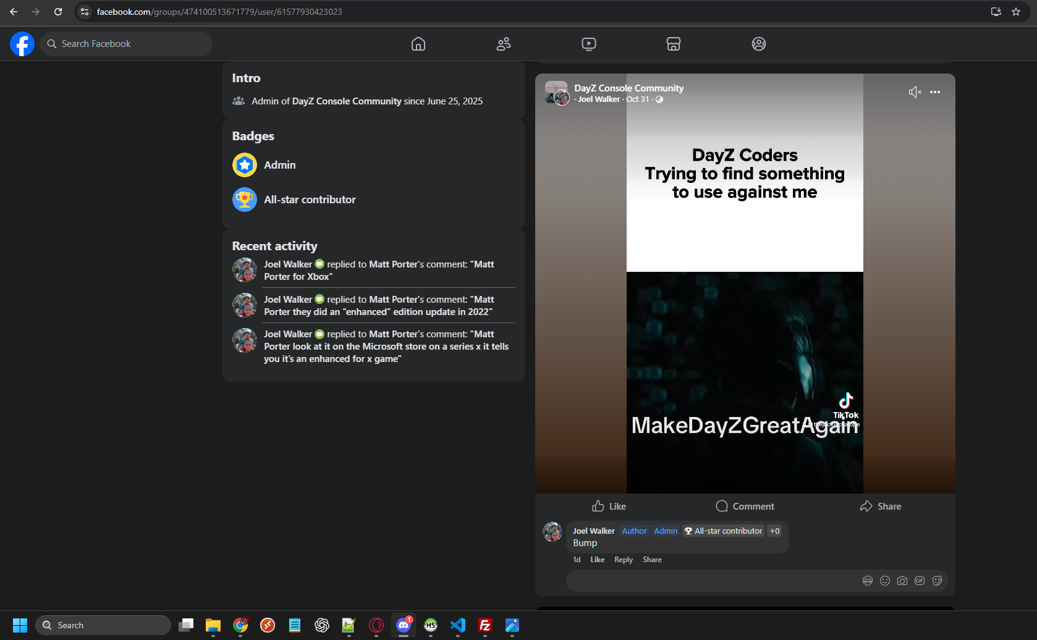1037x640 pixels.
Task: Open the Windows Start menu
Action: coord(20,625)
